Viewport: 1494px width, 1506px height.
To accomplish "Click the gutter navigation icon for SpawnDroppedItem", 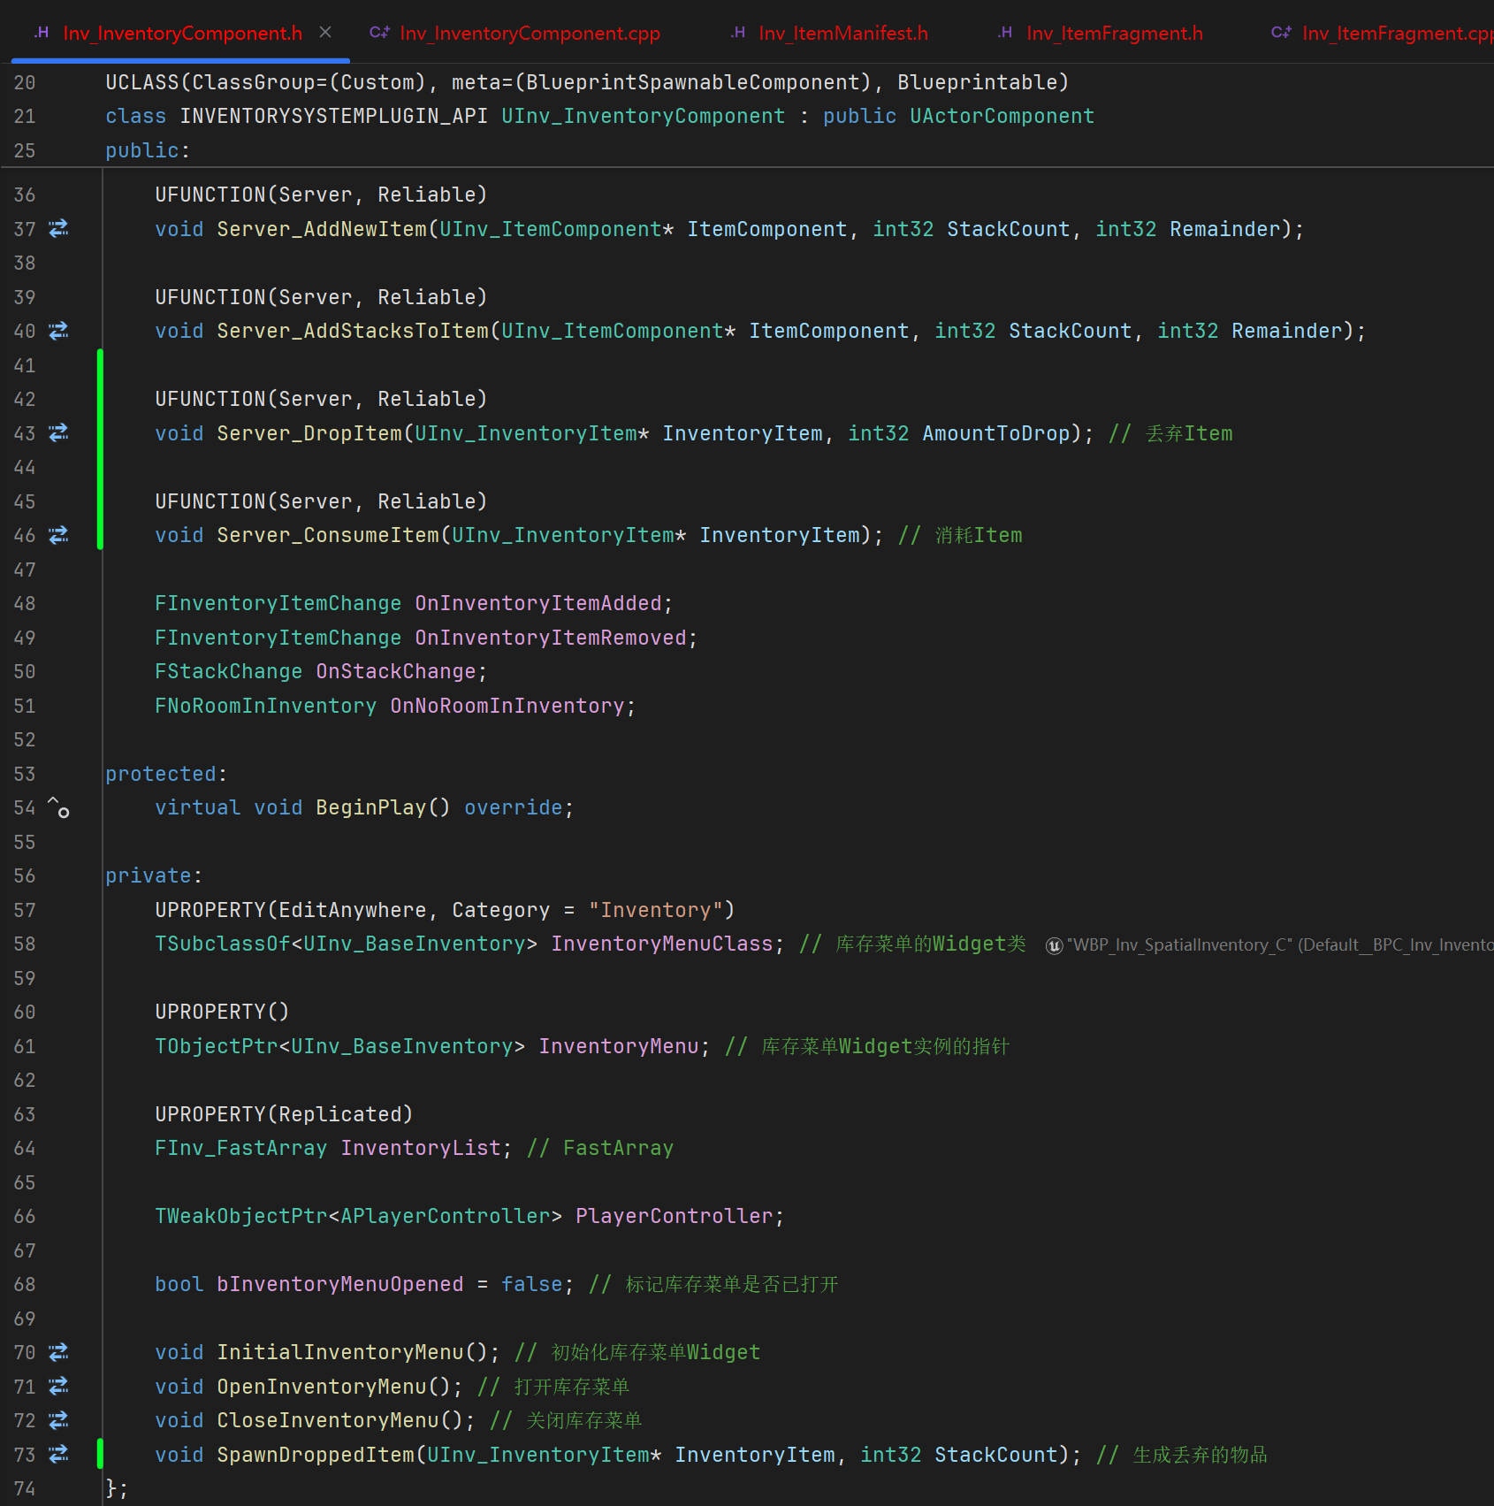I will click(x=58, y=1455).
